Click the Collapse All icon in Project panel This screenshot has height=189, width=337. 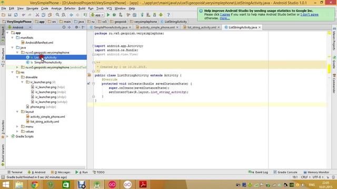[x=69, y=27]
